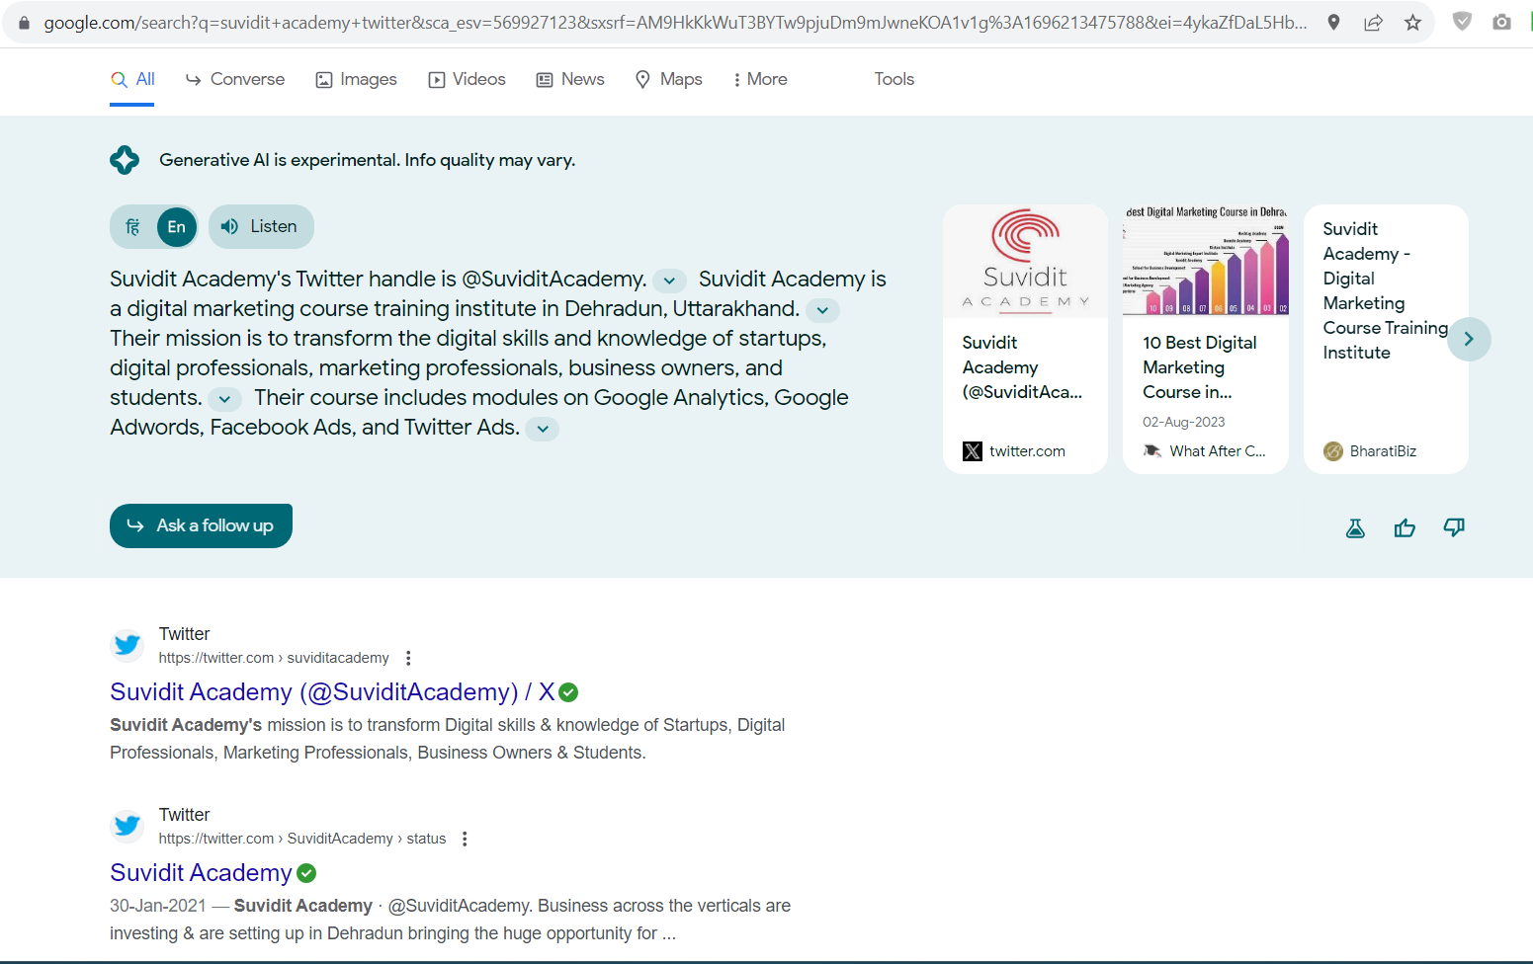Toggle Listen for the AI response
The width and height of the screenshot is (1533, 964).
point(260,226)
